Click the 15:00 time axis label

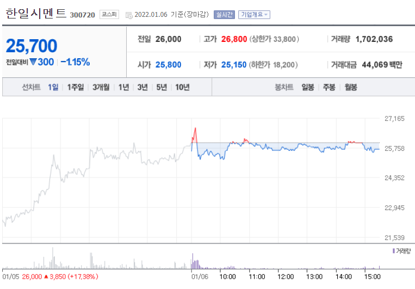pos(373,277)
